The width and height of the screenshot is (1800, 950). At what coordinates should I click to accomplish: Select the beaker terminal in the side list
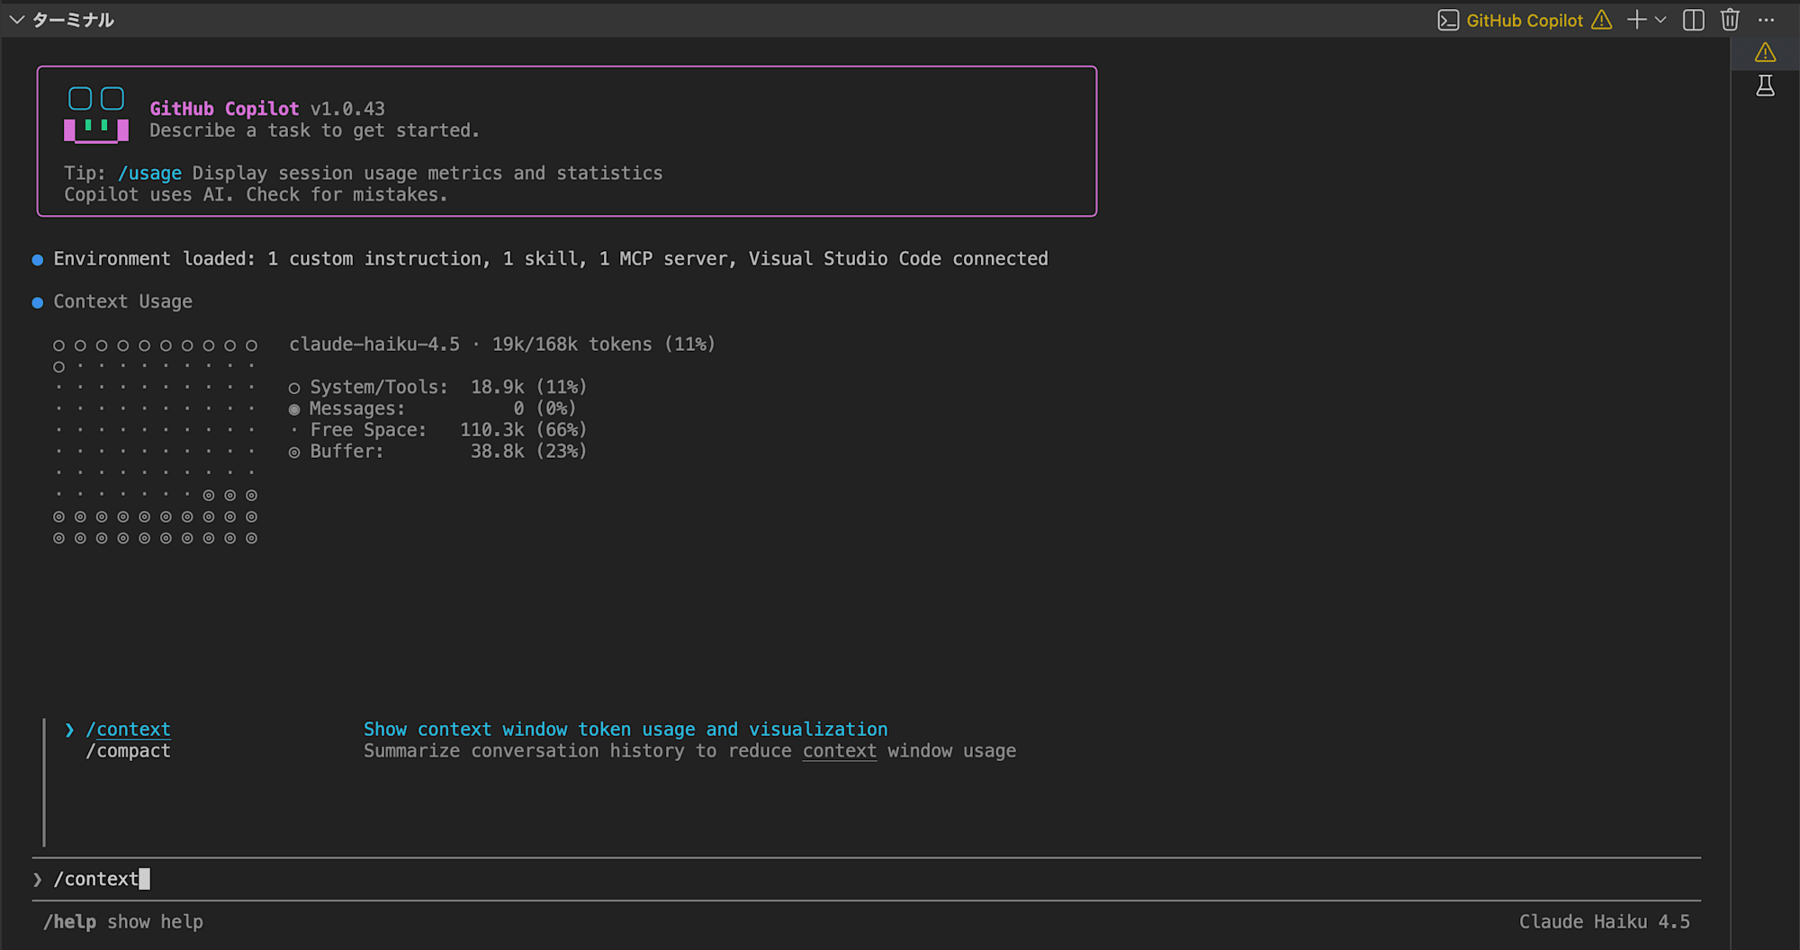tap(1766, 85)
